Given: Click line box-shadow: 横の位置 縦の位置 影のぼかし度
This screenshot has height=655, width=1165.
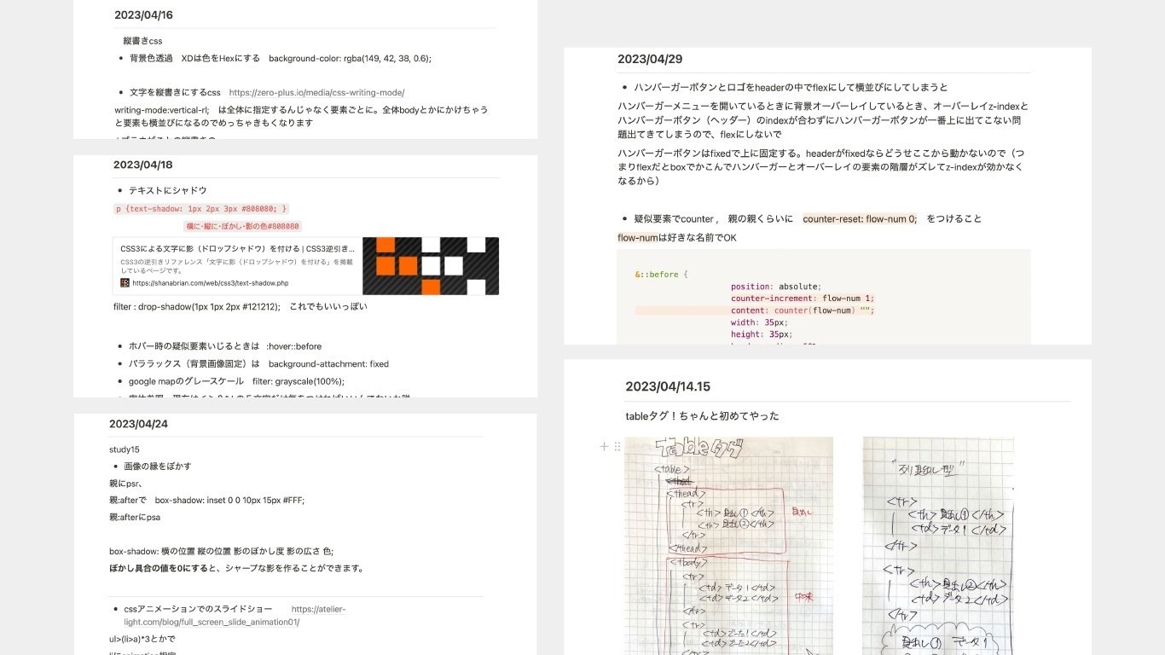Looking at the screenshot, I should pyautogui.click(x=222, y=551).
